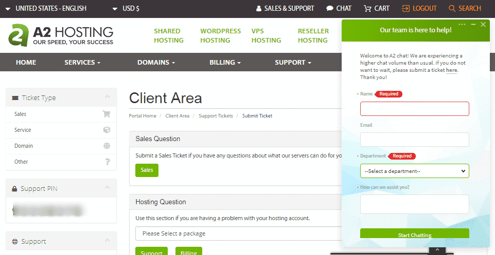Click the ticket icon next to Ticket Type
The width and height of the screenshot is (495, 255).
(x=15, y=98)
